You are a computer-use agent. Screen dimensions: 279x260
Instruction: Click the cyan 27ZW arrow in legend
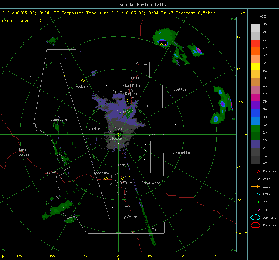[255, 194]
